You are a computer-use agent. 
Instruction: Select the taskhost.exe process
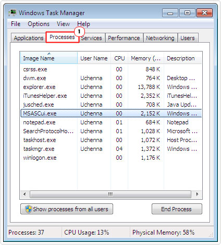point(111,140)
